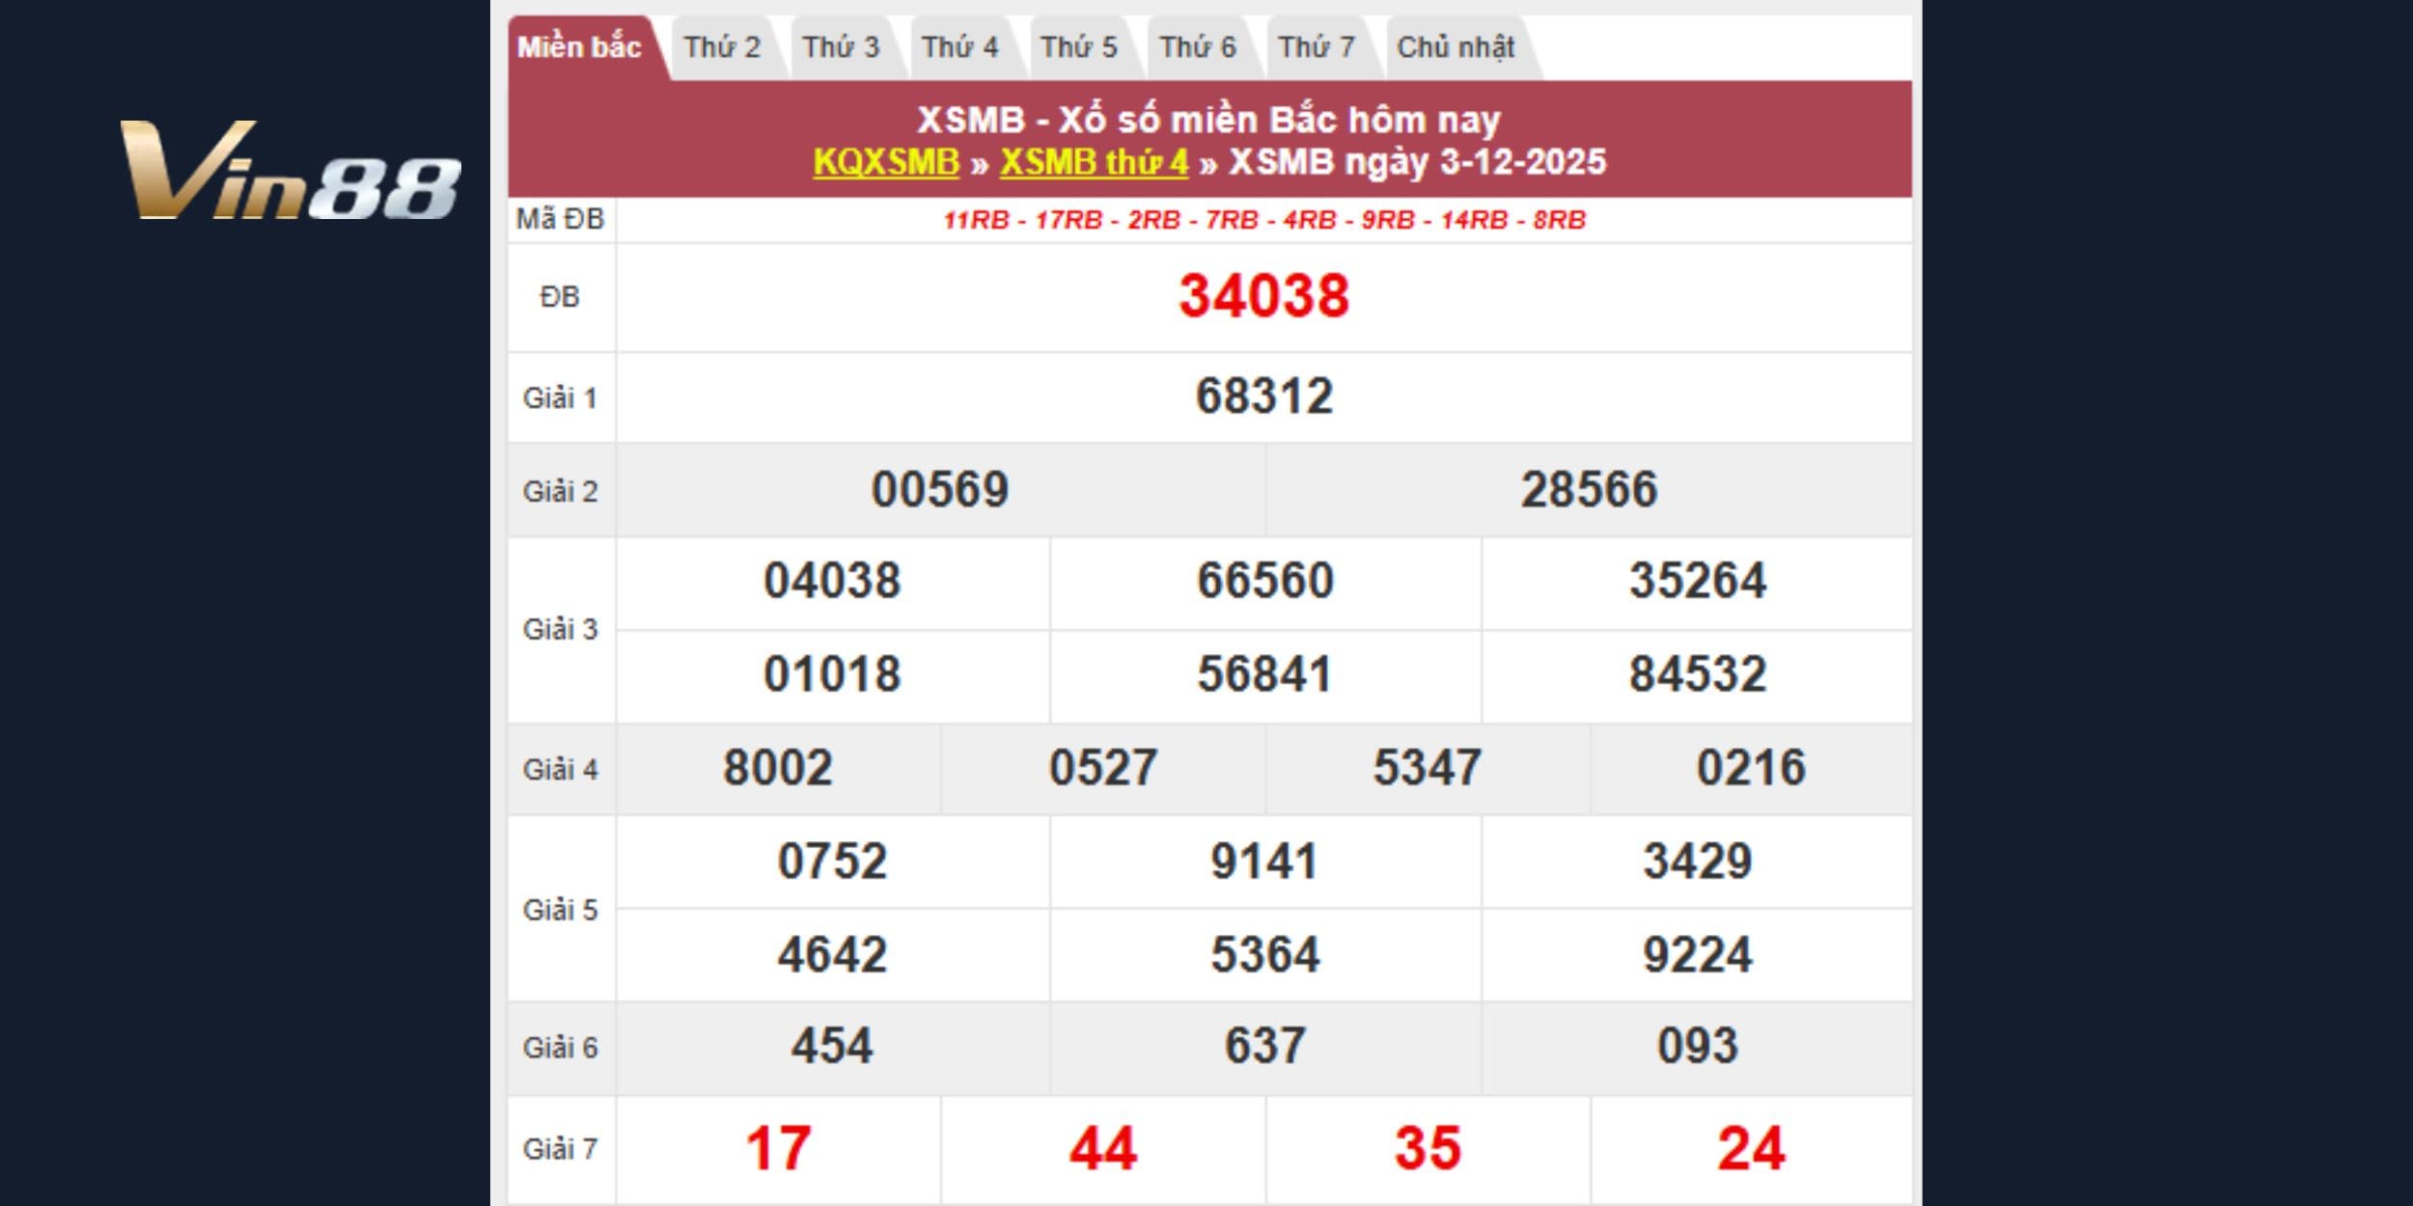Go to the Thứ 7 tab
2413x1206 pixels.
[x=1316, y=47]
